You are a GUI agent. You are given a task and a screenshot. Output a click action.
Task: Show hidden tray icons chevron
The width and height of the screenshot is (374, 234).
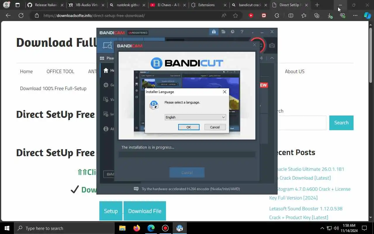click(322, 228)
